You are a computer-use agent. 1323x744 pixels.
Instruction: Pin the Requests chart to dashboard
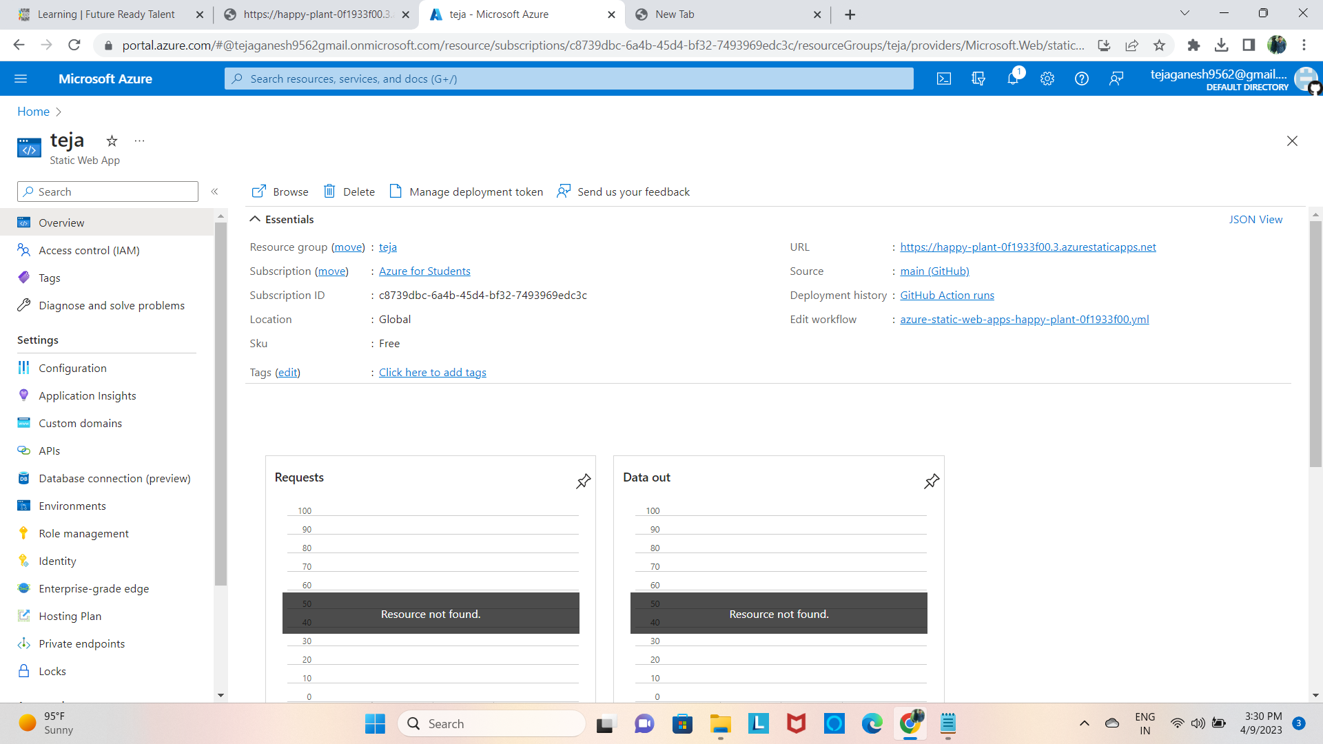point(583,481)
